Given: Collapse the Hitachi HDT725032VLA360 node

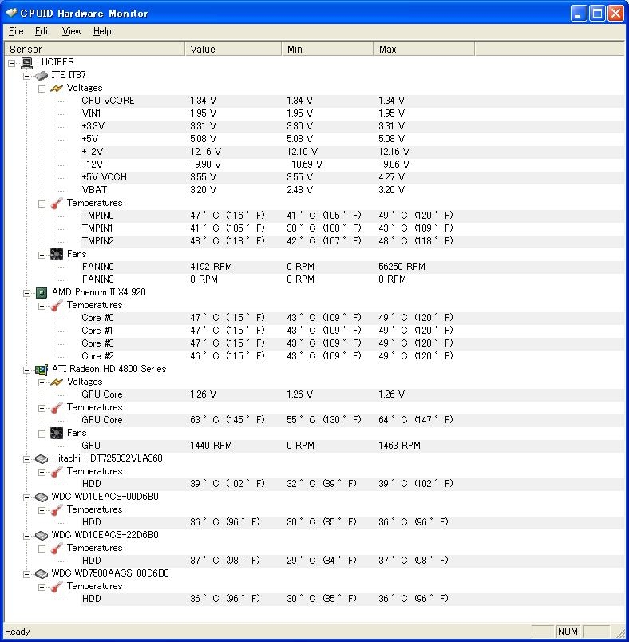Looking at the screenshot, I should pos(26,459).
